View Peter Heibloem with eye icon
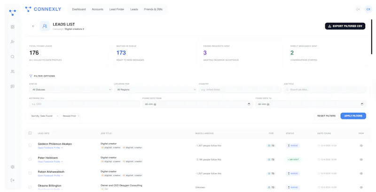376x192 pixels. click(361, 160)
